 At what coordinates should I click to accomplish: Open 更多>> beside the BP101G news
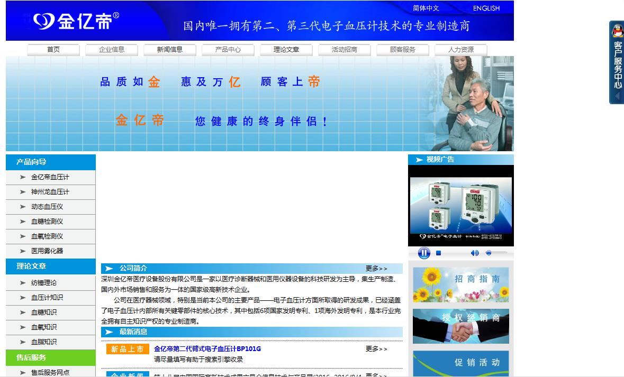[x=376, y=349]
